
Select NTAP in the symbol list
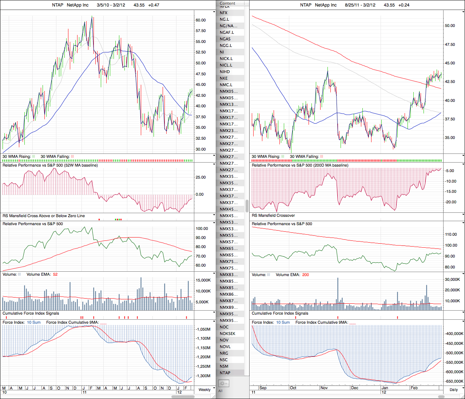tap(225, 373)
